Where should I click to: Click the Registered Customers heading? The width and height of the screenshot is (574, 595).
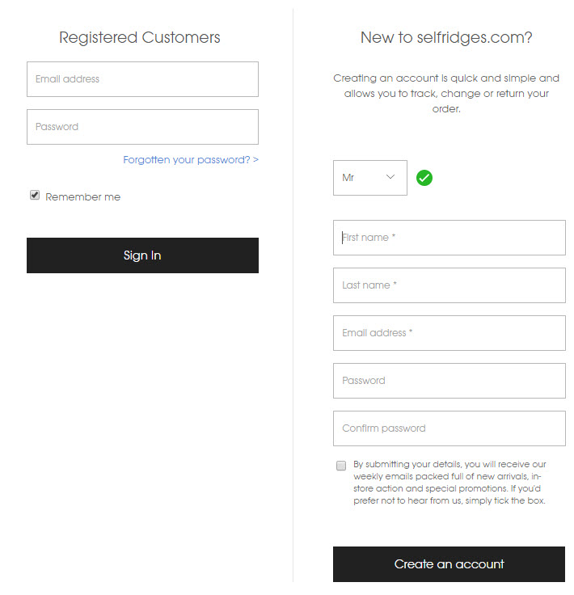140,37
